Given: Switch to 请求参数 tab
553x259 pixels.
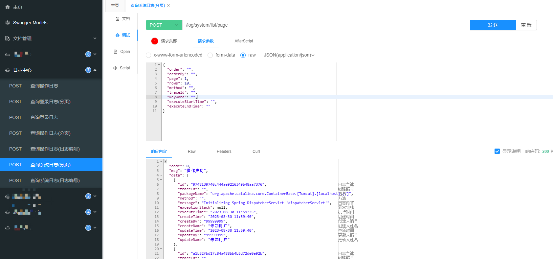Looking at the screenshot, I should click(206, 41).
